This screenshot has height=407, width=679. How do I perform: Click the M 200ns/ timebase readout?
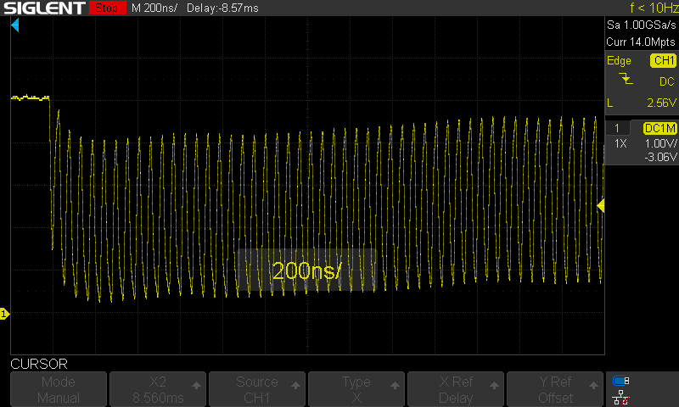[x=154, y=8]
